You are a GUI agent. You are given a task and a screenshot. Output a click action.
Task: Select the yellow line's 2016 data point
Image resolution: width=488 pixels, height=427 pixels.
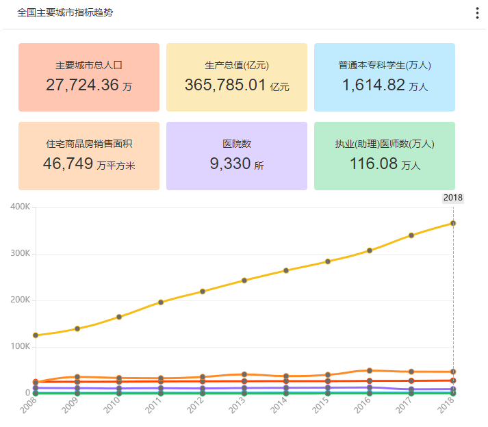(x=370, y=250)
